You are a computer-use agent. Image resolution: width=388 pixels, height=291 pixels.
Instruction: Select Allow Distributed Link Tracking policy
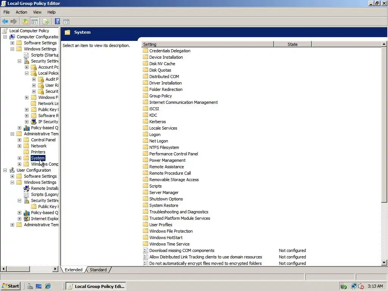pos(205,257)
